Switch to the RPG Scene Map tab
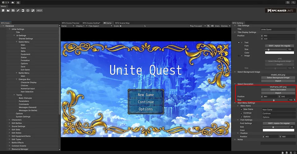This screenshot has width=297, height=154. 122,23
